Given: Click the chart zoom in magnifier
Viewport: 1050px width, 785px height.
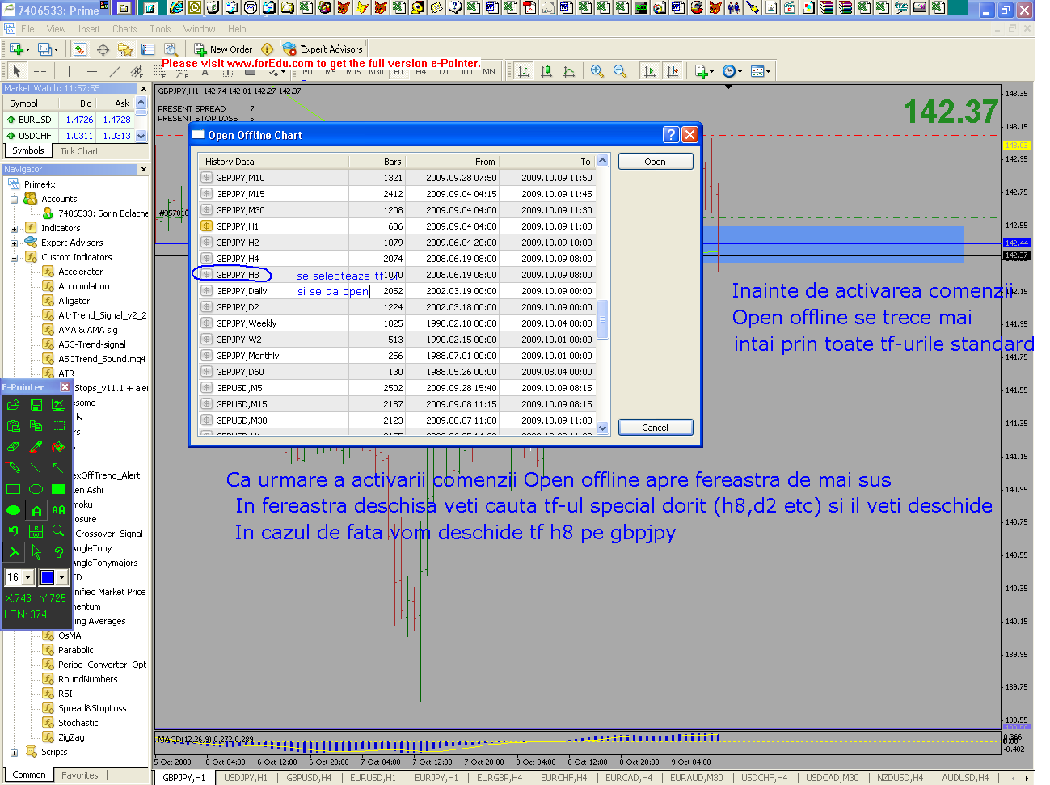Looking at the screenshot, I should pos(597,71).
